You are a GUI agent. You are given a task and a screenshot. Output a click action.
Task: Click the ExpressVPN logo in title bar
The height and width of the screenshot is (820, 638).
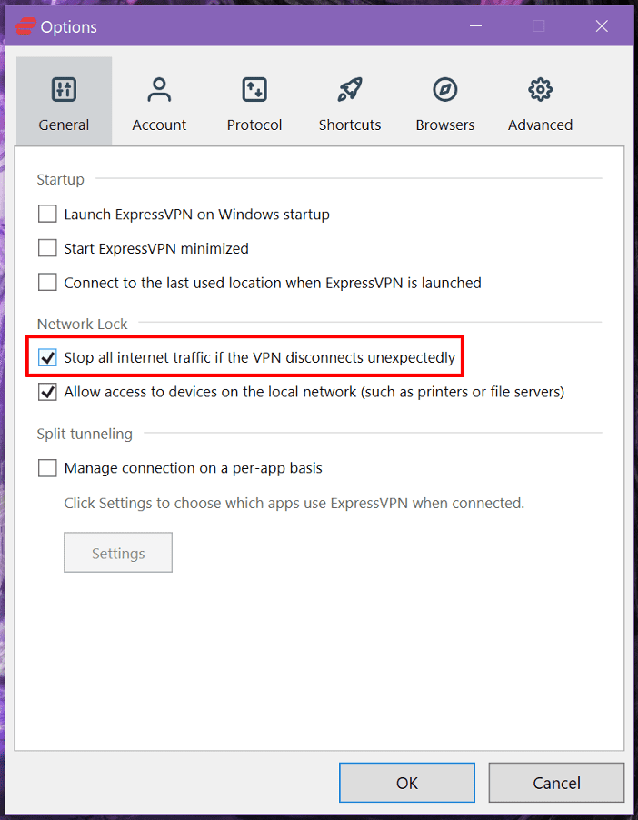click(23, 26)
